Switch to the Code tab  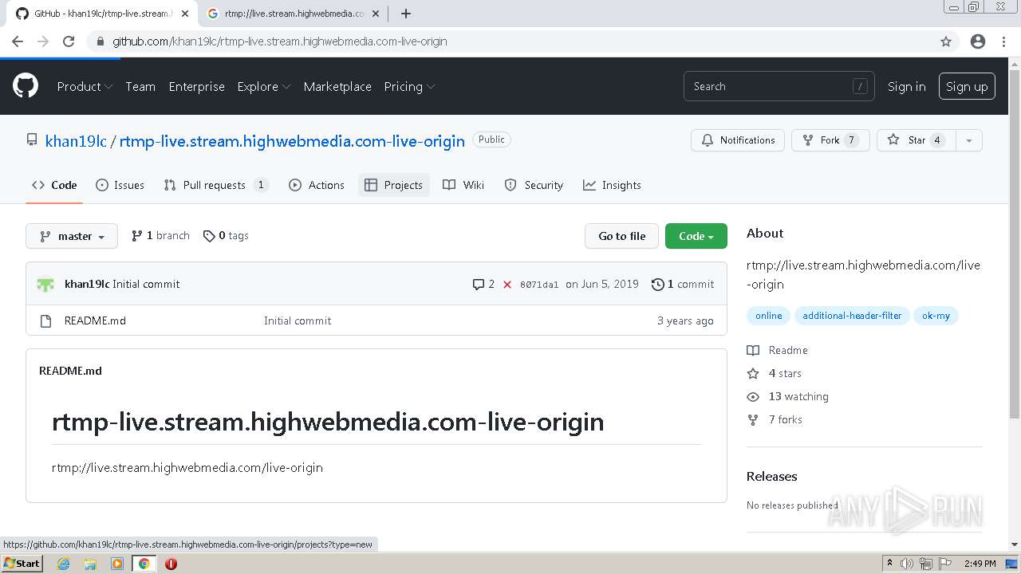pos(54,185)
